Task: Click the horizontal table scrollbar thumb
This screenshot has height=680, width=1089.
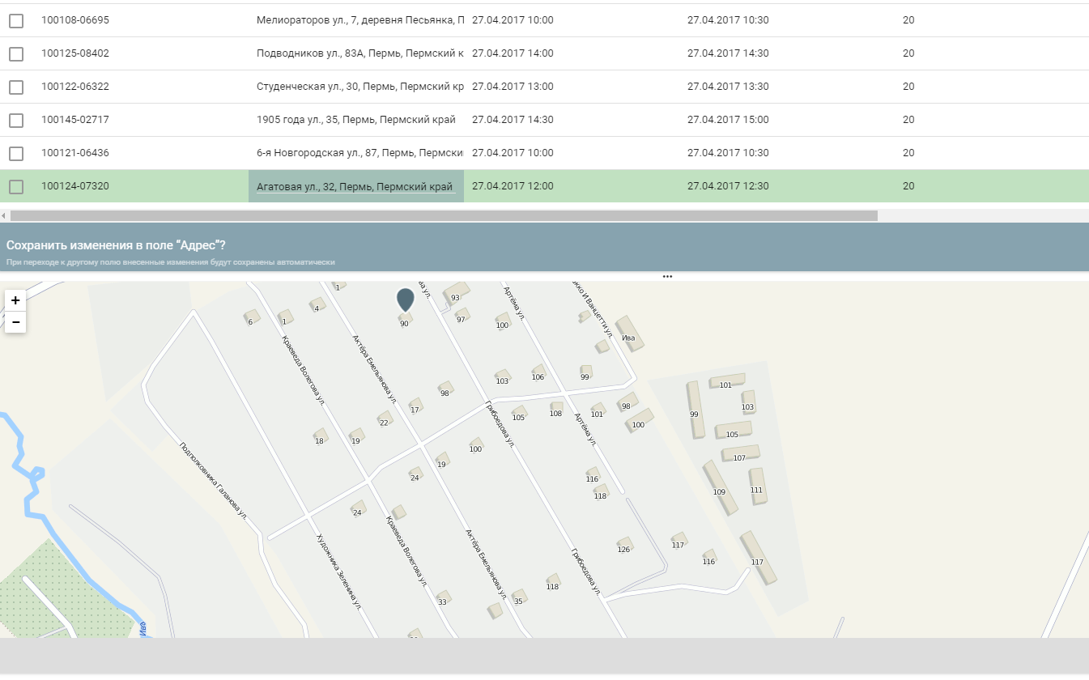Action: [x=444, y=216]
